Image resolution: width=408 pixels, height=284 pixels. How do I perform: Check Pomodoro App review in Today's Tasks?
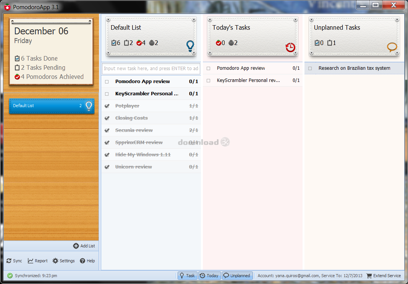pos(209,69)
